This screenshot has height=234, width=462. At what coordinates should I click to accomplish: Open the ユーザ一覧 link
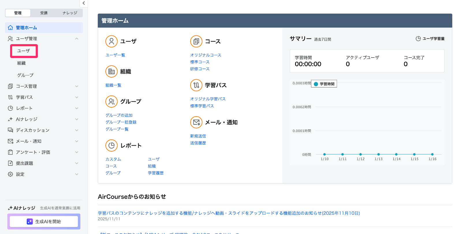coord(115,55)
